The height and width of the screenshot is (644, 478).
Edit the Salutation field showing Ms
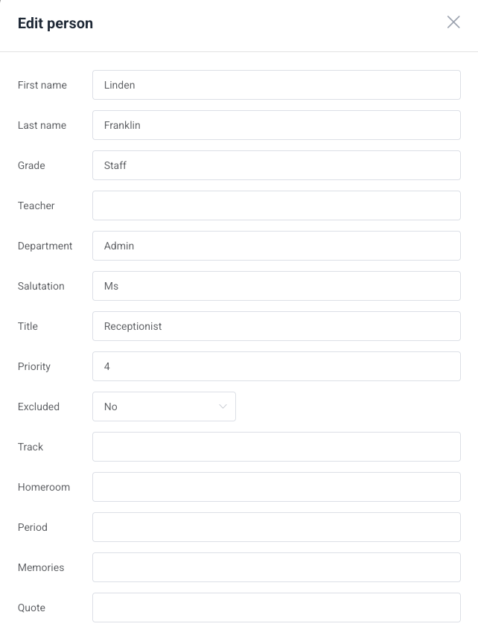[x=276, y=286]
